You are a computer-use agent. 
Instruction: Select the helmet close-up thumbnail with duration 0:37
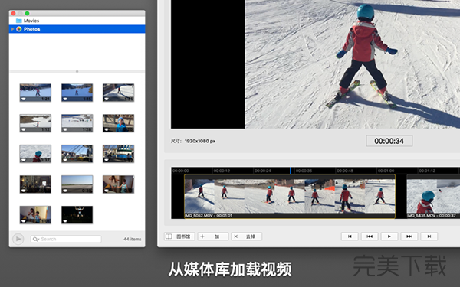tap(35, 154)
